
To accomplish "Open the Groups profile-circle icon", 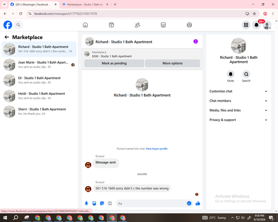I will point(189,25).
